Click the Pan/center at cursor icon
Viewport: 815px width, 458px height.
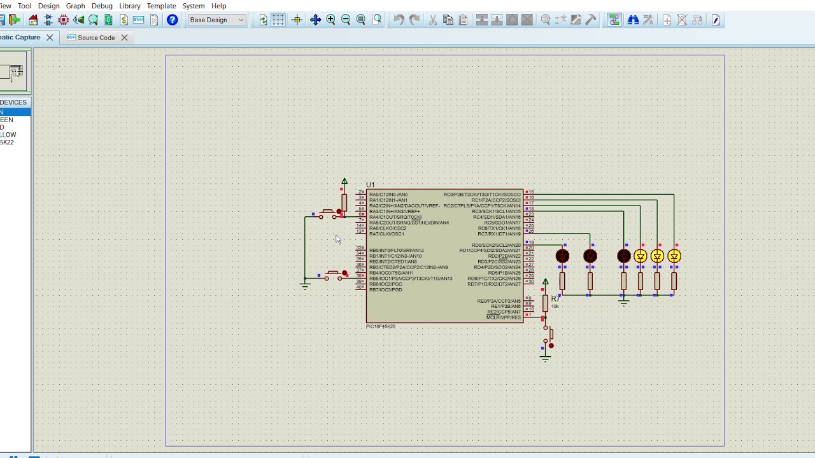pyautogui.click(x=315, y=20)
